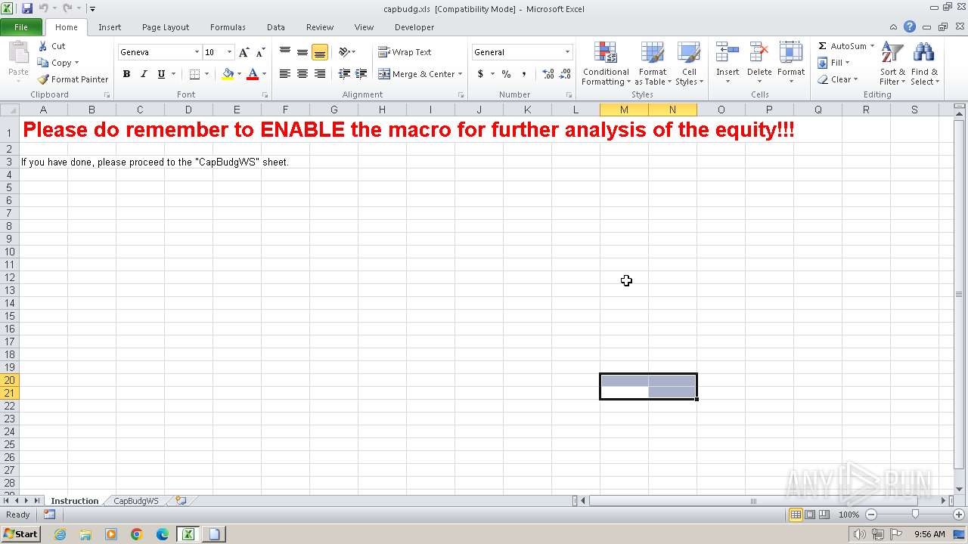Image resolution: width=968 pixels, height=544 pixels.
Task: Click the Orientation text angle icon
Action: 344,52
